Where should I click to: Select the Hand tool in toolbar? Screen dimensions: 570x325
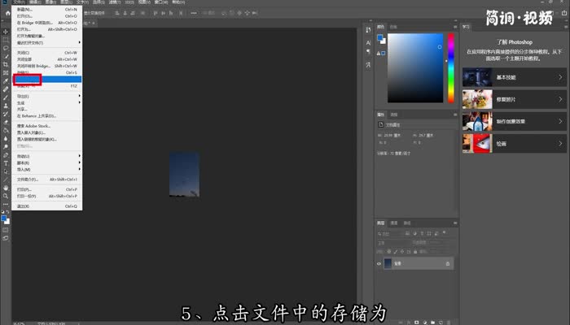click(x=6, y=187)
